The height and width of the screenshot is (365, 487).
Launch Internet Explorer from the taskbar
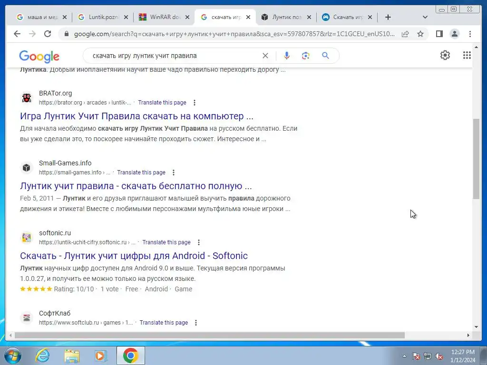(42, 355)
